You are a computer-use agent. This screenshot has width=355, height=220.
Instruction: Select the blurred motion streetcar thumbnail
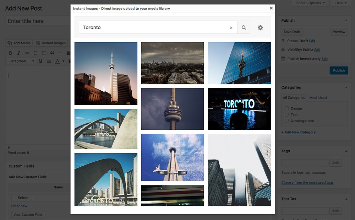click(x=173, y=195)
